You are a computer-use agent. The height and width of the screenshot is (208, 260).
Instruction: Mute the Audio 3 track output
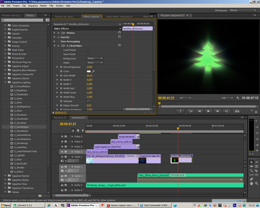click(62, 185)
